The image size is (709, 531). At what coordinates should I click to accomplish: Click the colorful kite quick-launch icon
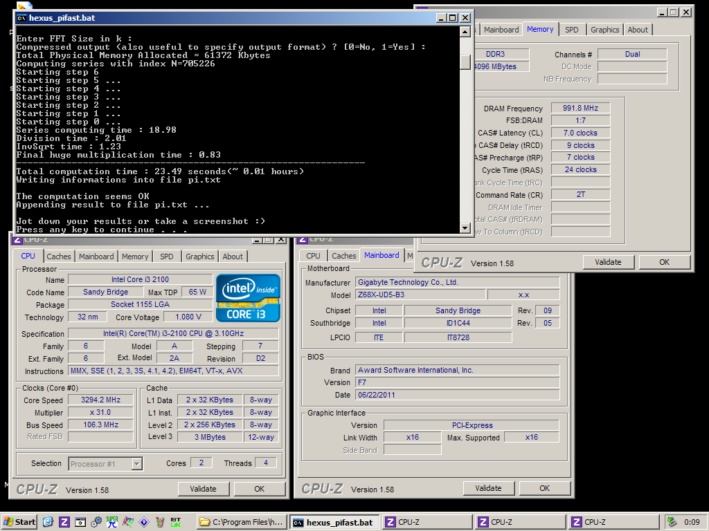click(x=128, y=522)
